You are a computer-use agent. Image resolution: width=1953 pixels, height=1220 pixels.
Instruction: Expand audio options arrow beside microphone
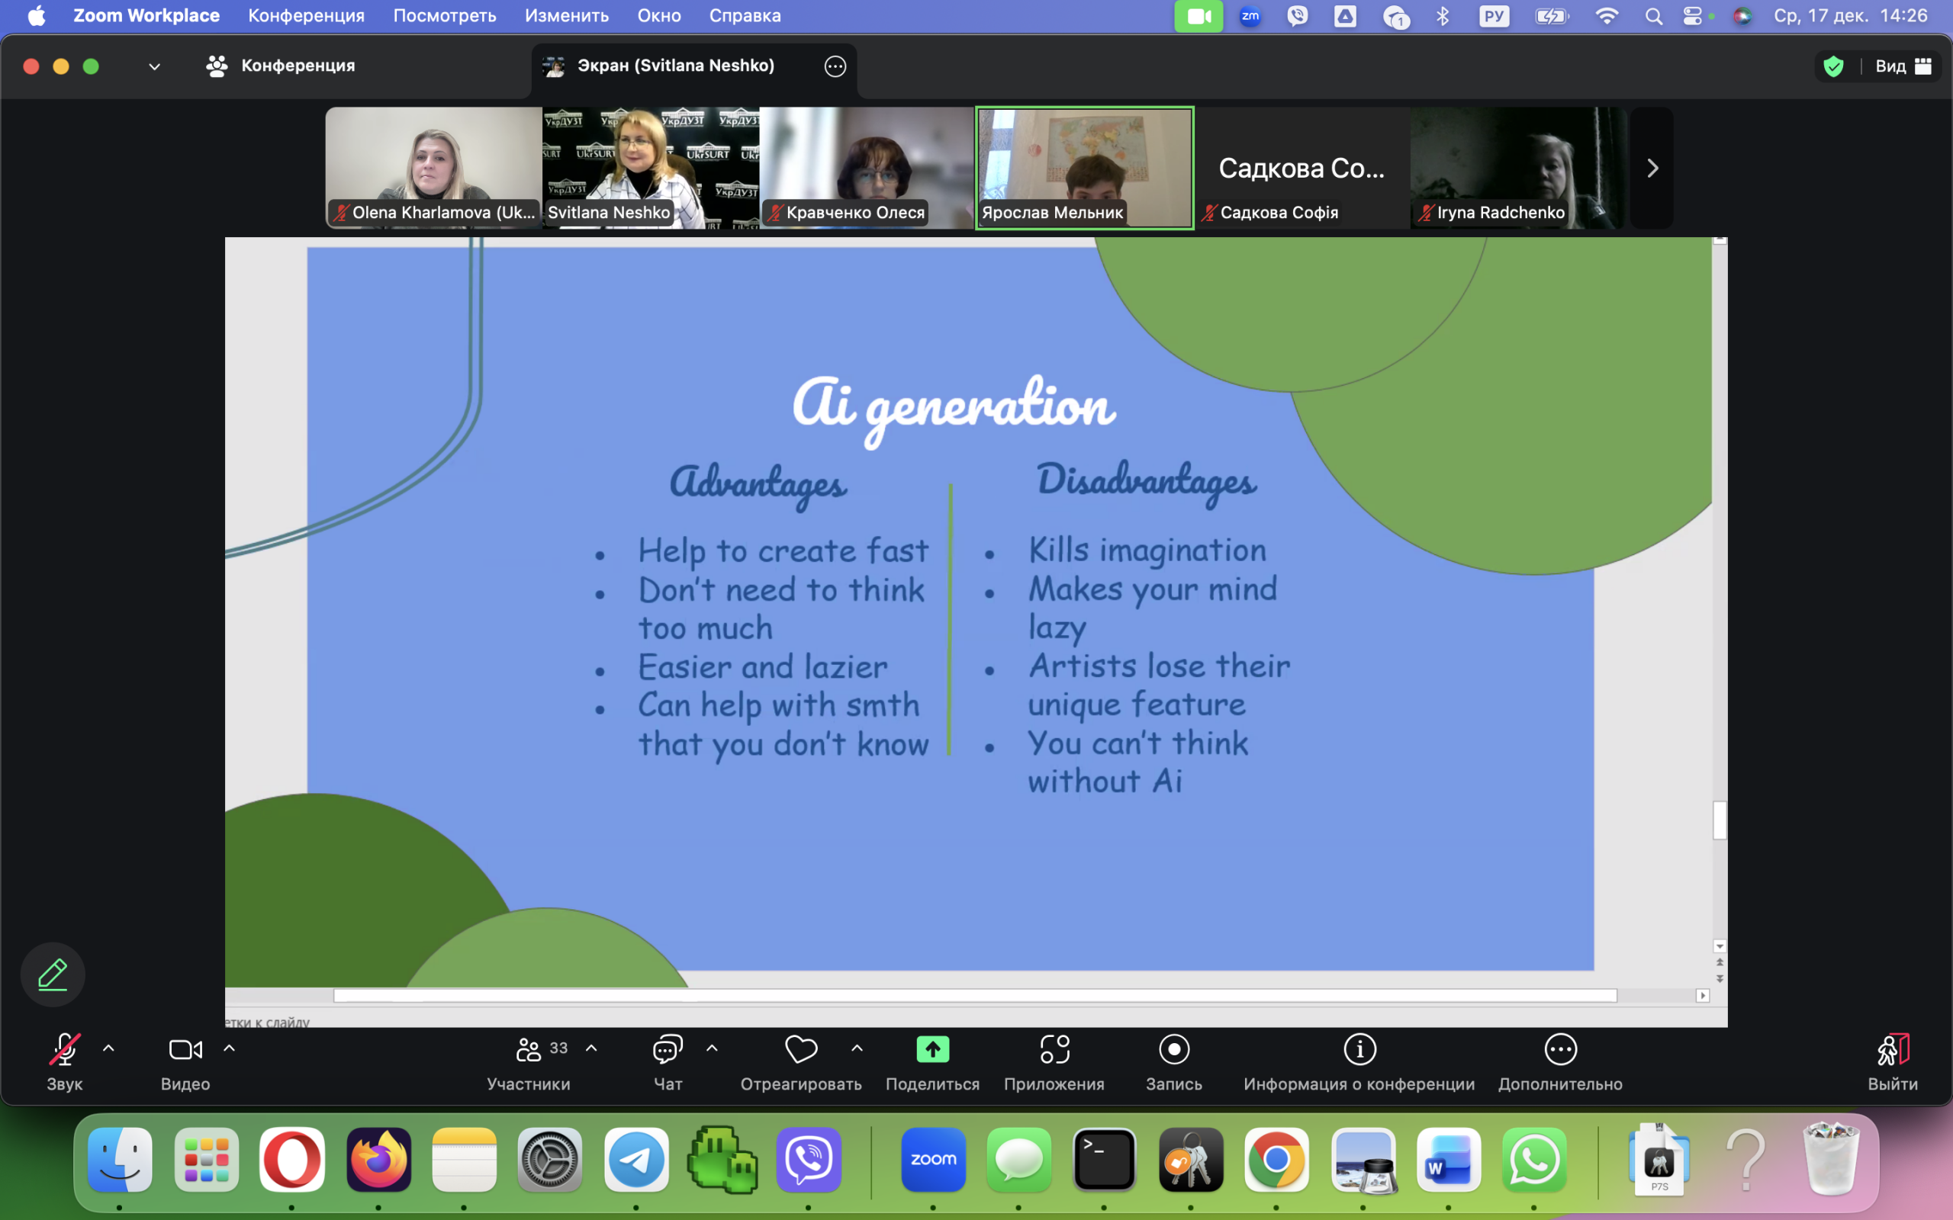pyautogui.click(x=109, y=1048)
